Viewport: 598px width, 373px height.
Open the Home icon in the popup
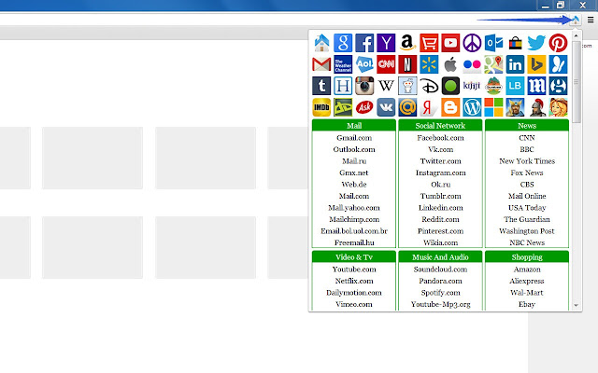pyautogui.click(x=321, y=43)
